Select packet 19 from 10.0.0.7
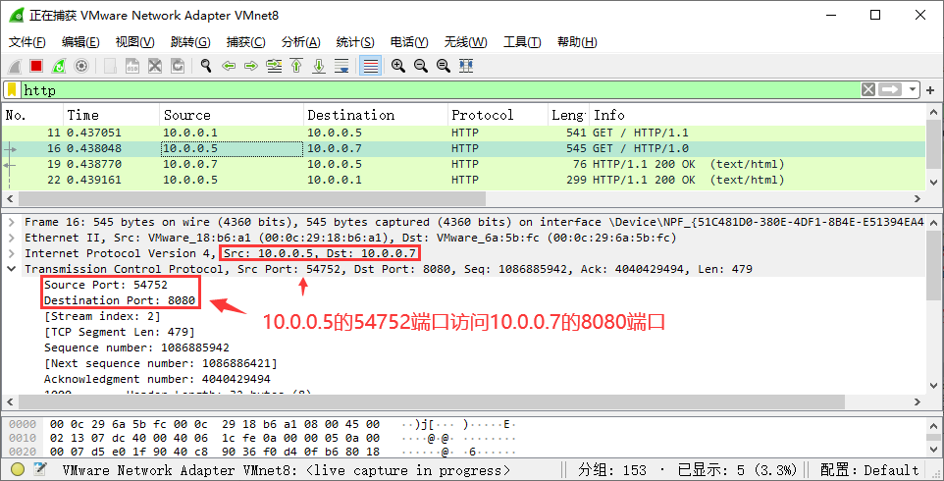944x481 pixels. pyautogui.click(x=463, y=164)
